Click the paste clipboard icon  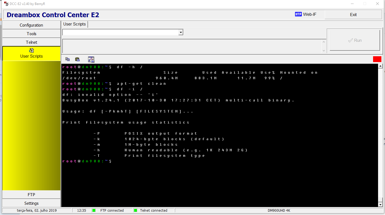click(x=77, y=59)
